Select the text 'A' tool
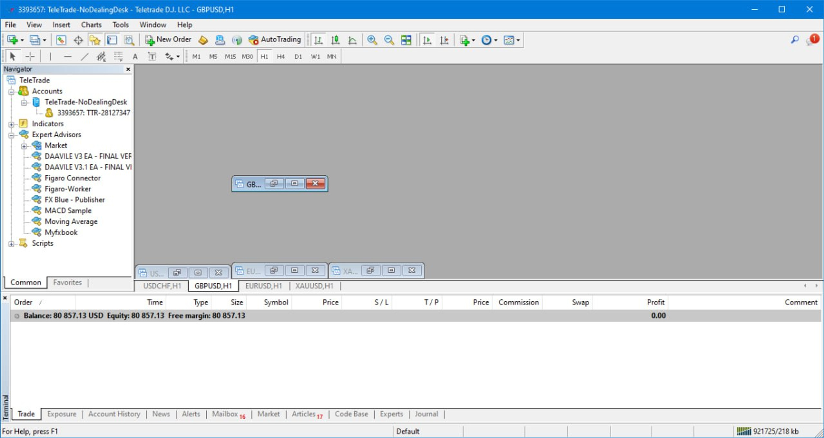Screen dimensions: 824x438 (135, 57)
